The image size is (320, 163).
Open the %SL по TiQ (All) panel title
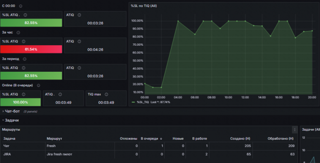tap(144, 6)
